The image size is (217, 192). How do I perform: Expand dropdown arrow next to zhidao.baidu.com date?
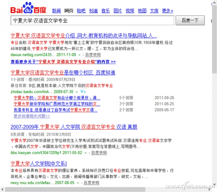pos(77,92)
